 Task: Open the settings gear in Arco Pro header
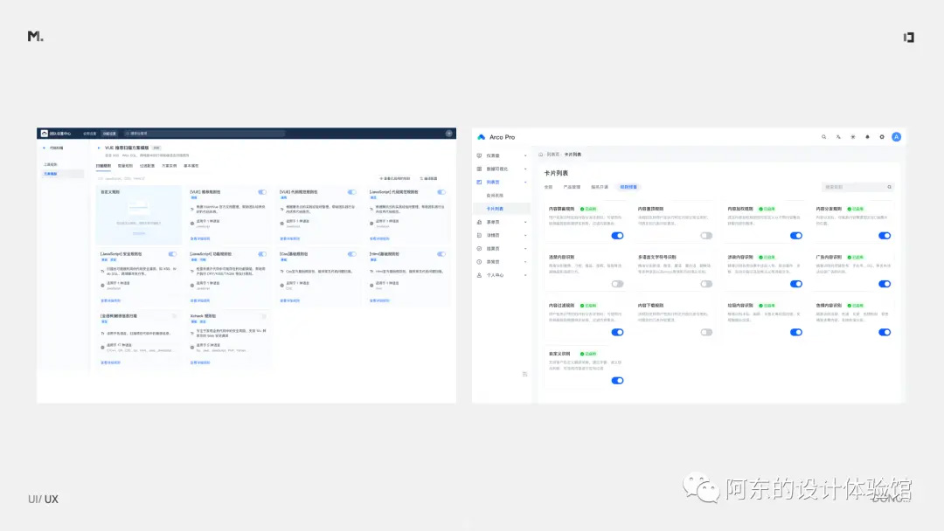881,137
